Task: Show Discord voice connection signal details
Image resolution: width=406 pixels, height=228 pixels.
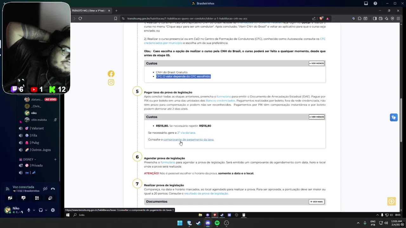Action: [7, 189]
